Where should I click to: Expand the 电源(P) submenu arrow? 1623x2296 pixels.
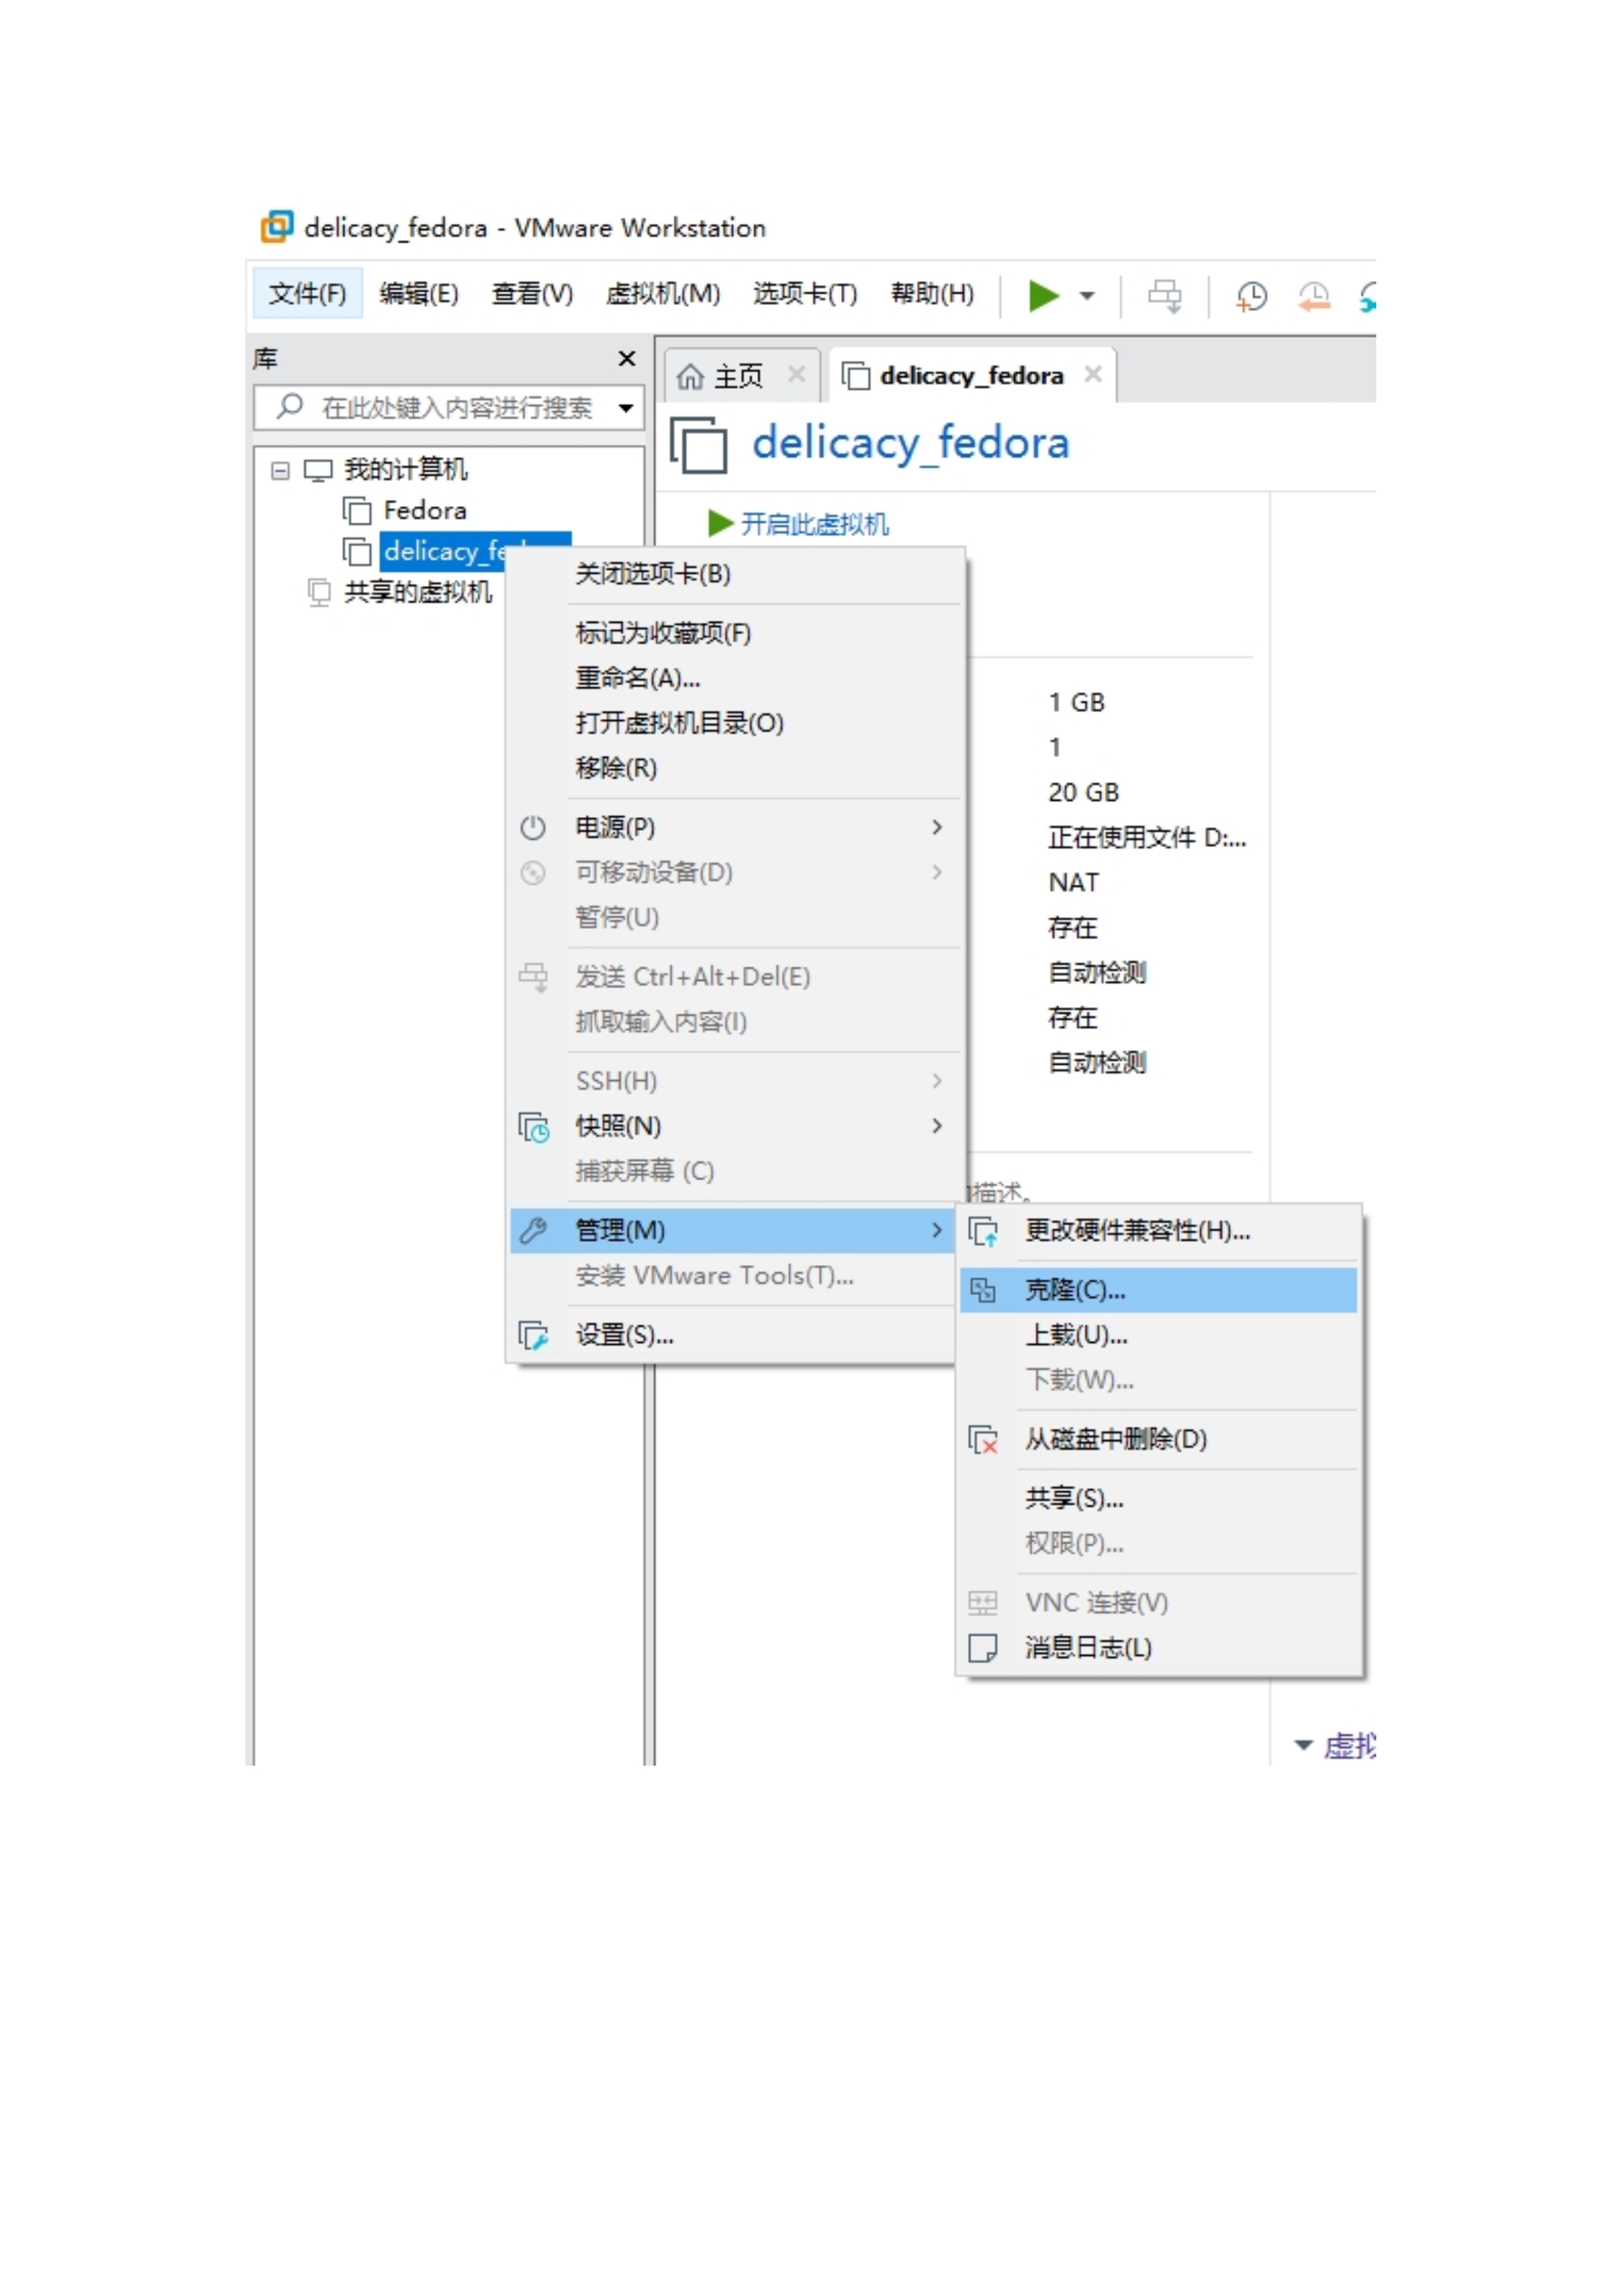(x=936, y=827)
